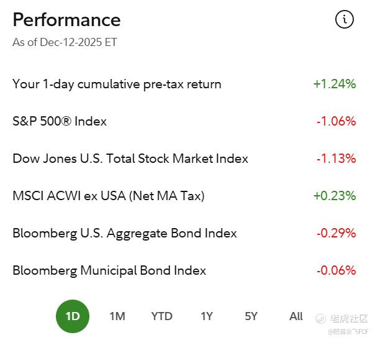Click the -0.06% Municipal Bond value
375x340 pixels.
[x=336, y=270]
